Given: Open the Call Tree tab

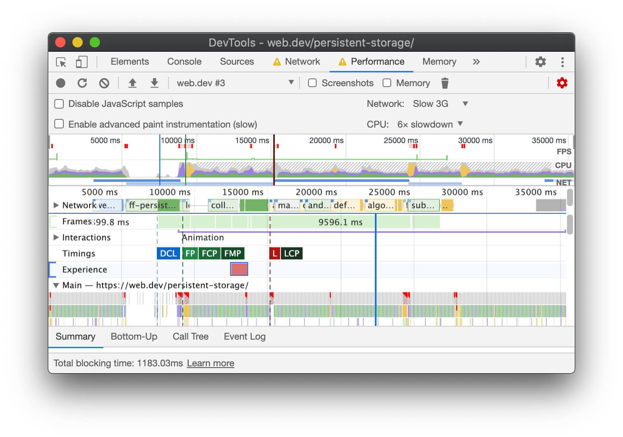Looking at the screenshot, I should click(x=190, y=337).
